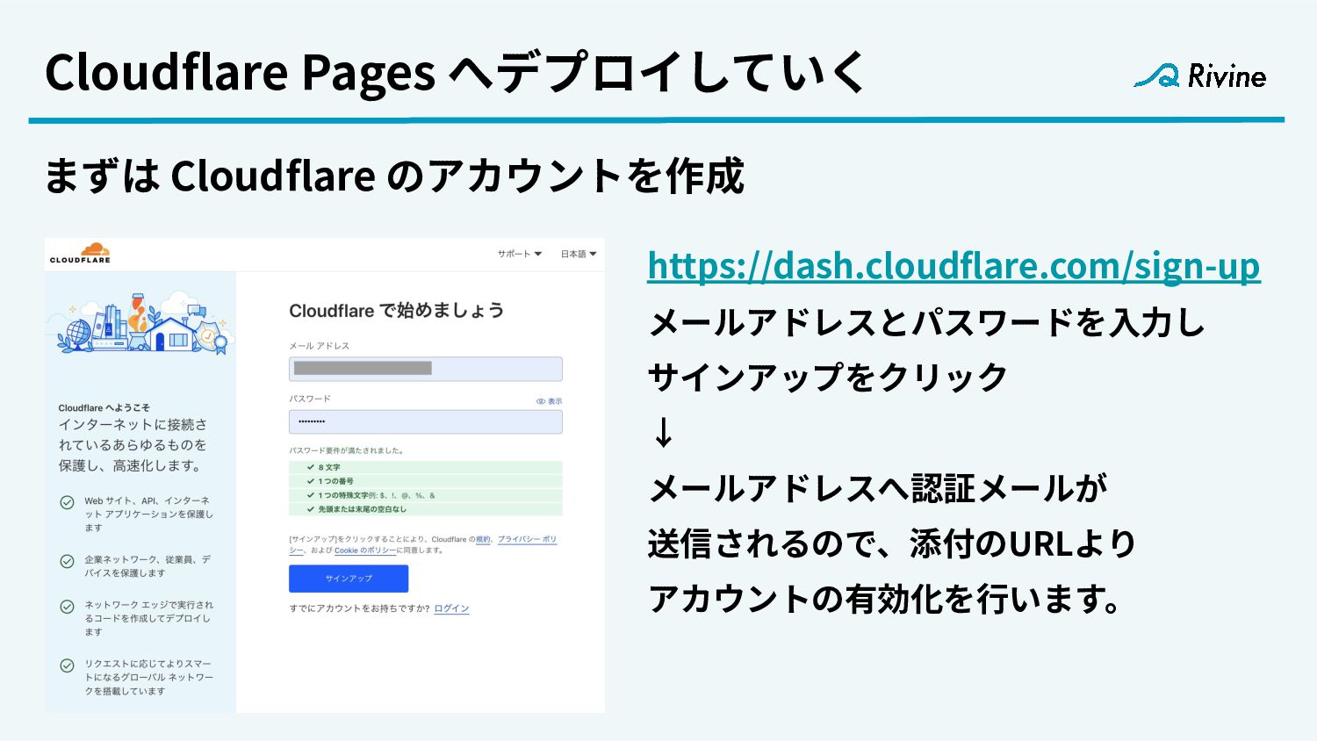Open the プライバシー ポリシー link
Image resolution: width=1317 pixels, height=741 pixels.
(527, 539)
